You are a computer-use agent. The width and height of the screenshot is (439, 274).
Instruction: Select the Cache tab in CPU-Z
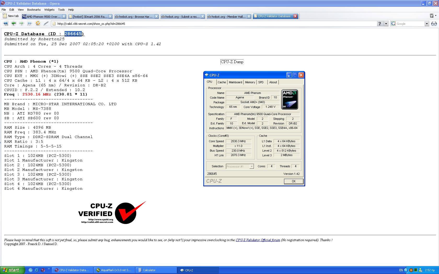(222, 82)
